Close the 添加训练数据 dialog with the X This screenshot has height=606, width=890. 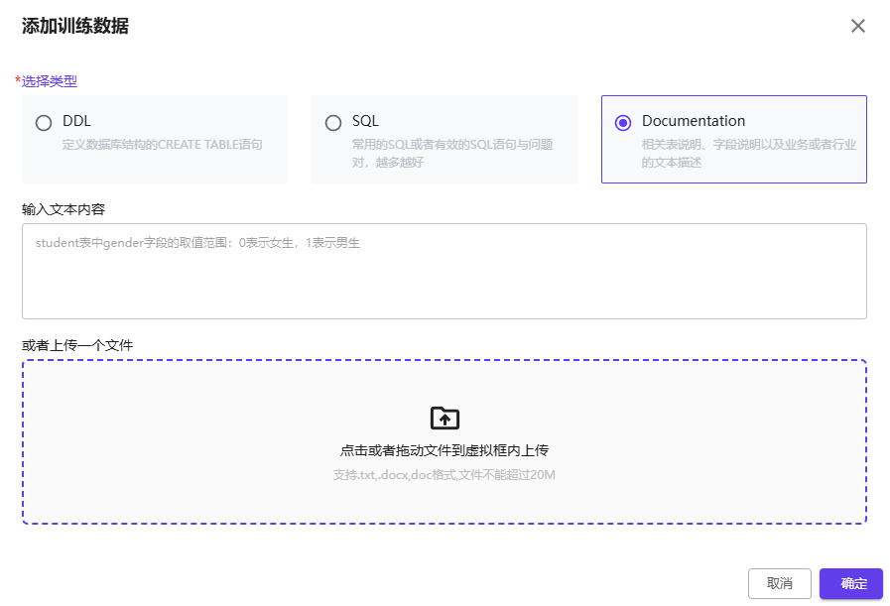(x=858, y=26)
